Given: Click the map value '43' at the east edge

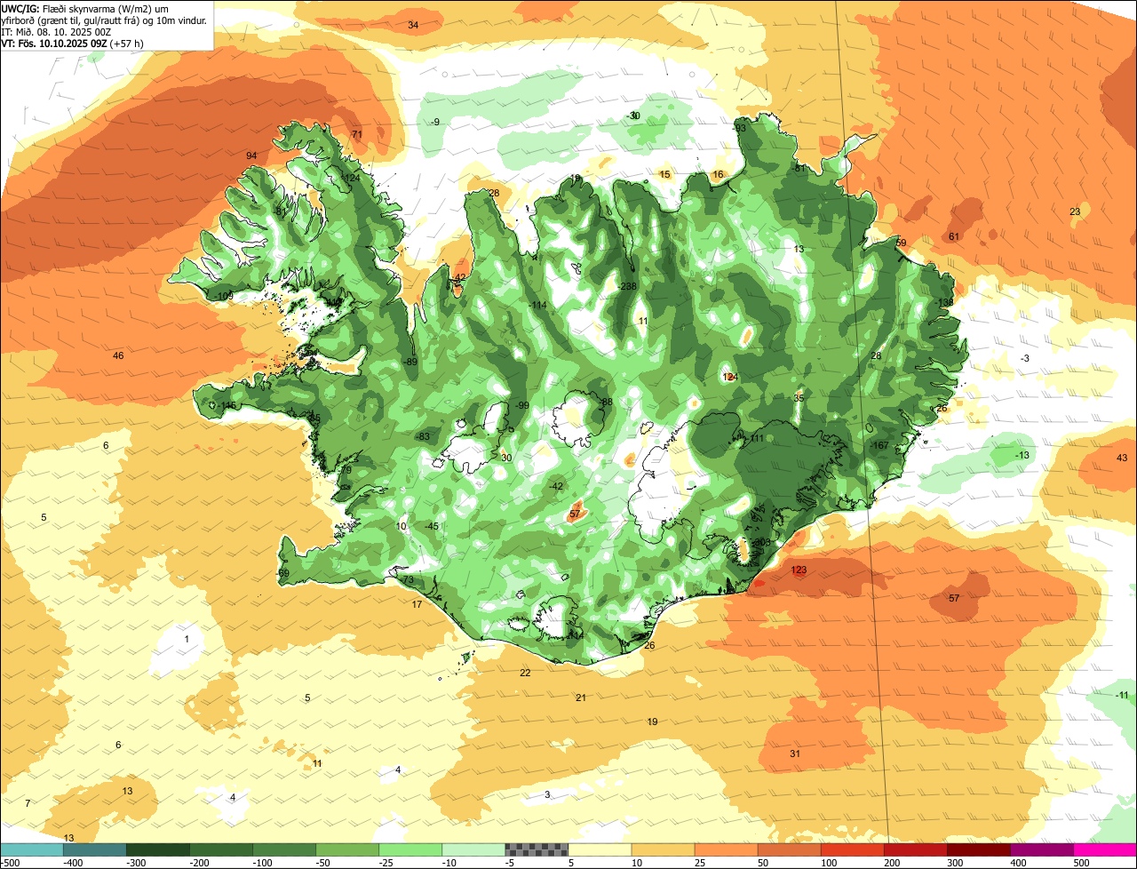Looking at the screenshot, I should coord(1122,458).
